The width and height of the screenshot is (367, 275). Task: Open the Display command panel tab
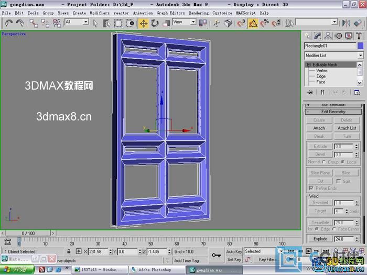click(349, 36)
